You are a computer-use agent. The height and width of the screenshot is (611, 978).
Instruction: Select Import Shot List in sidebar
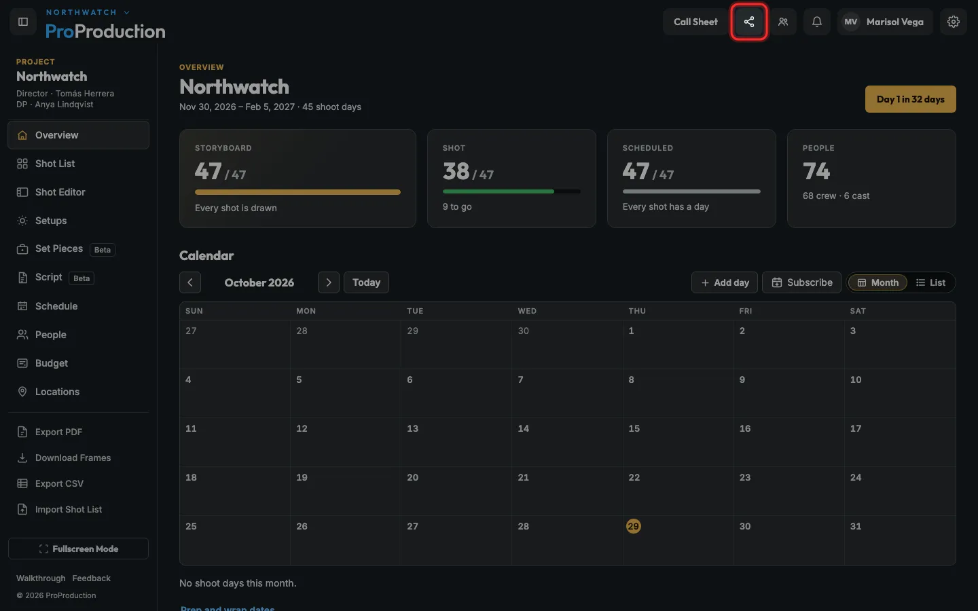pyautogui.click(x=78, y=509)
